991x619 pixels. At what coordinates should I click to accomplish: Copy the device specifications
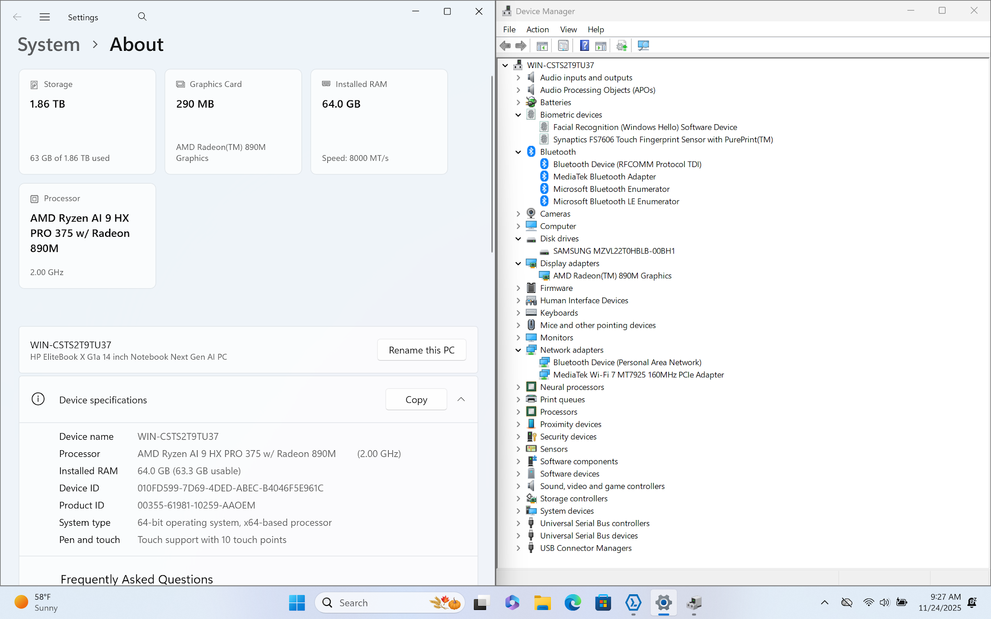(416, 399)
